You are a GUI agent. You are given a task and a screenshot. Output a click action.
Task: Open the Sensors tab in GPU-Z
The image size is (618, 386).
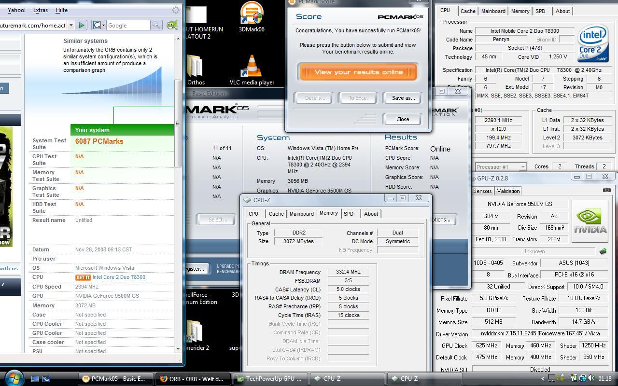tap(482, 191)
